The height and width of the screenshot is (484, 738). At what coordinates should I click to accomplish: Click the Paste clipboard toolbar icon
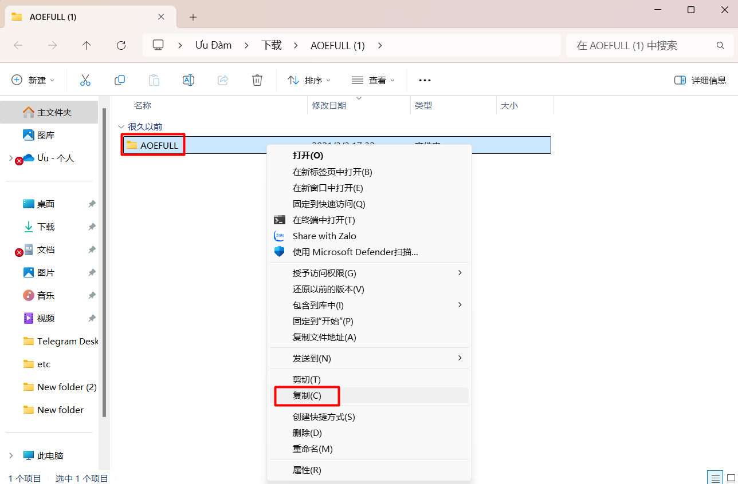click(154, 80)
